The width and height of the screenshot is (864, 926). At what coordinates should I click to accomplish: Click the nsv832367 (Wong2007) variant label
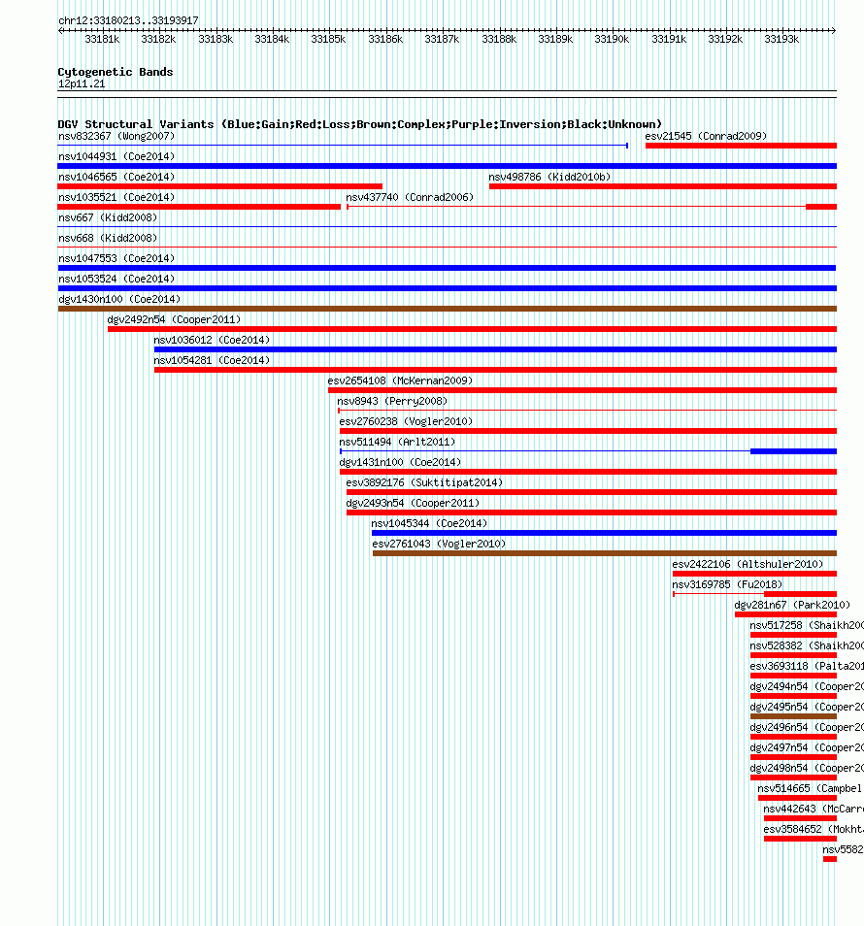click(x=116, y=137)
